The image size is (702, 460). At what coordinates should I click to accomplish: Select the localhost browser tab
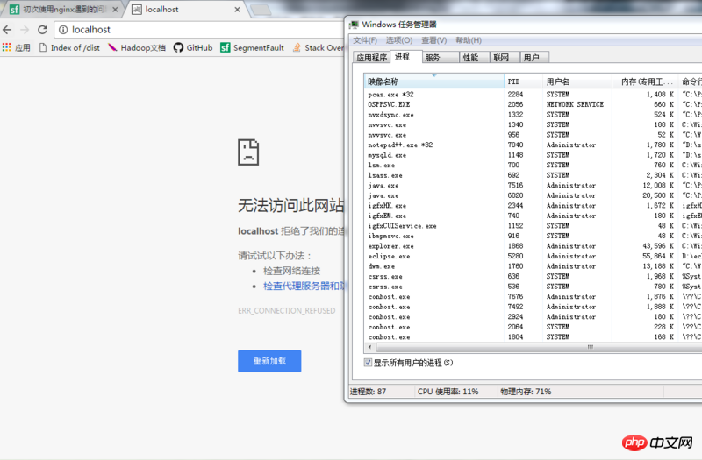pos(186,10)
